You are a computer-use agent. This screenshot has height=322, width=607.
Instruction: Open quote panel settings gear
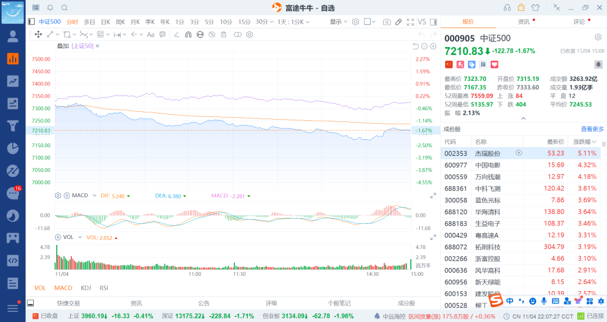[x=598, y=37]
